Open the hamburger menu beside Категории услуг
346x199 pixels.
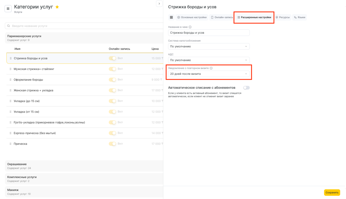point(8,8)
